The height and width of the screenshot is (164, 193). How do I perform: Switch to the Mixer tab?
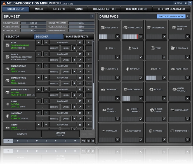pyautogui.click(x=39, y=9)
